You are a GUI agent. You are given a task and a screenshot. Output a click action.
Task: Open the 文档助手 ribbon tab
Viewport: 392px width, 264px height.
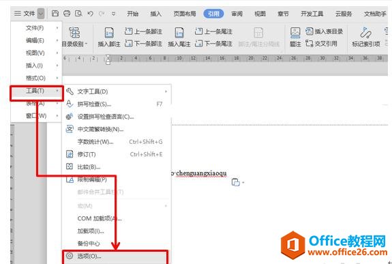(x=375, y=14)
